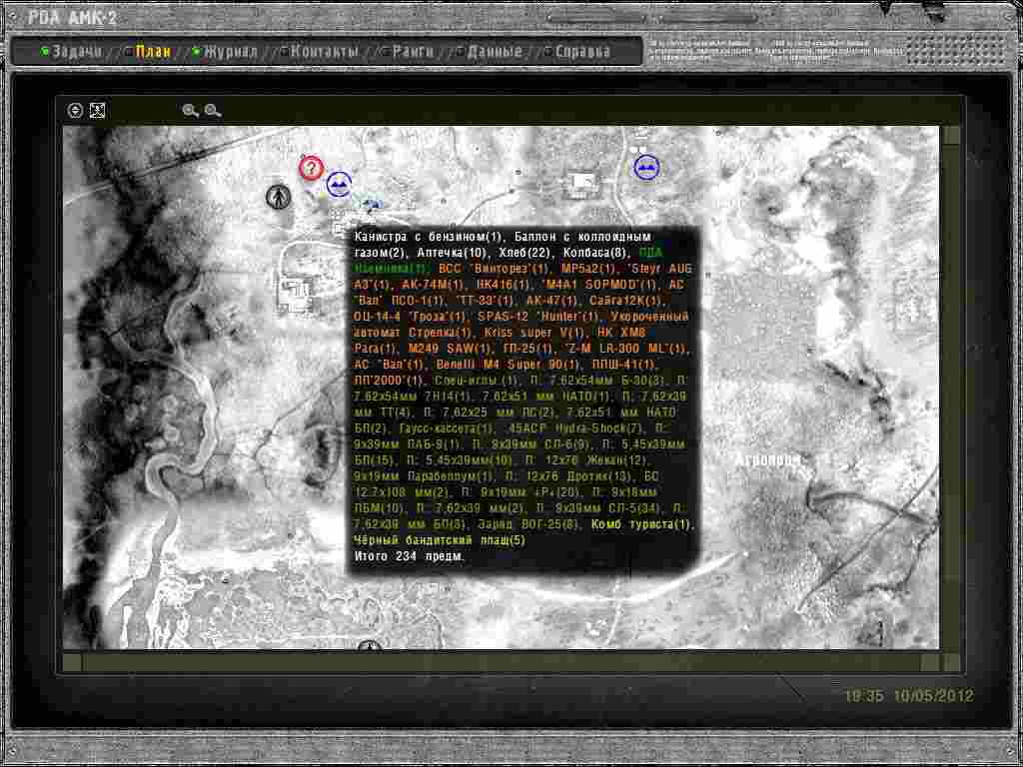The image size is (1023, 767).
Task: Zoom in with first magnifier icon
Action: (x=191, y=111)
